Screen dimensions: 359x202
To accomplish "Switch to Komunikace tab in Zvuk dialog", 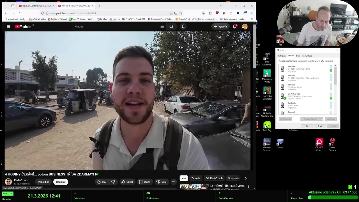I will (307, 56).
